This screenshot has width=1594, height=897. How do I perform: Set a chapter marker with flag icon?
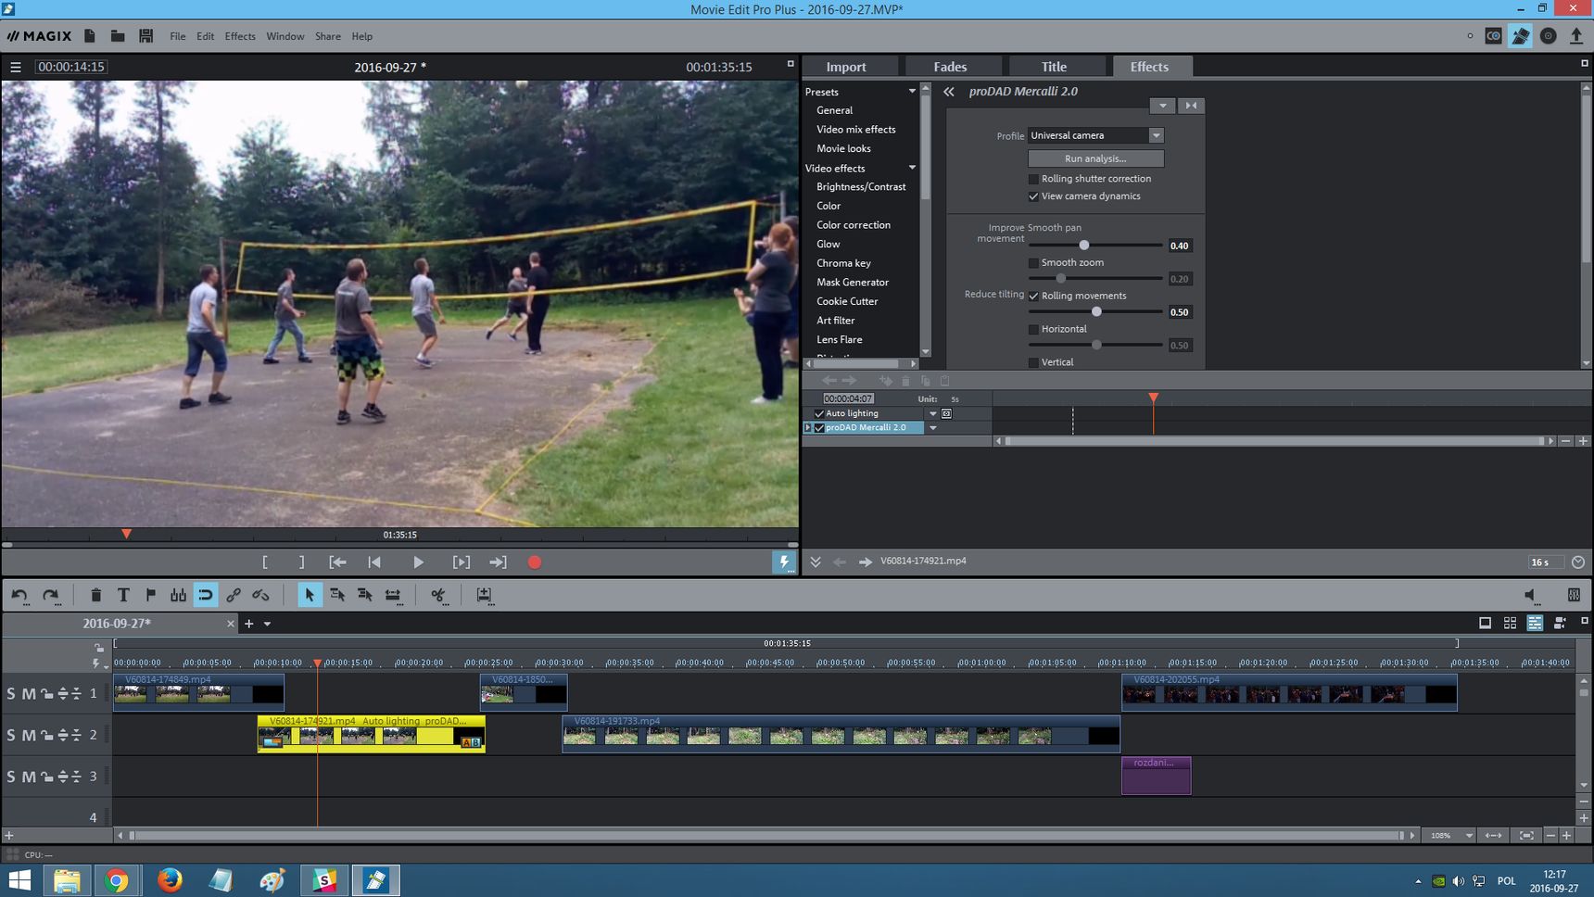(150, 595)
